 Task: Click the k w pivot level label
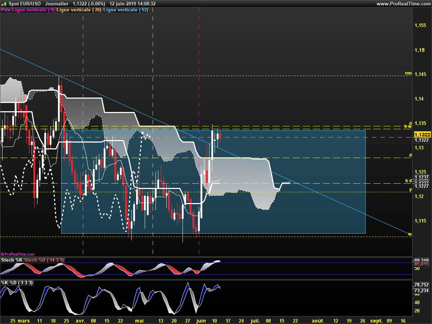[x=408, y=126]
